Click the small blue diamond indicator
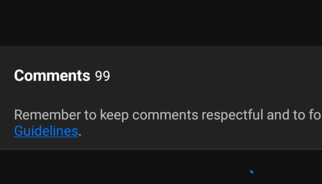 point(252,172)
